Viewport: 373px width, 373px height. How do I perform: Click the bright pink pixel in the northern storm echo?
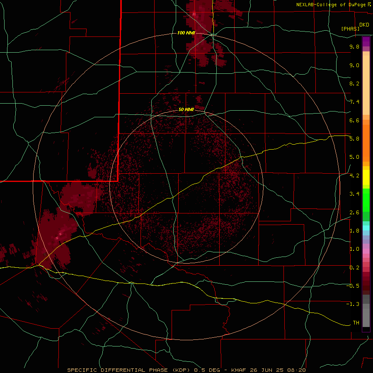(x=194, y=14)
